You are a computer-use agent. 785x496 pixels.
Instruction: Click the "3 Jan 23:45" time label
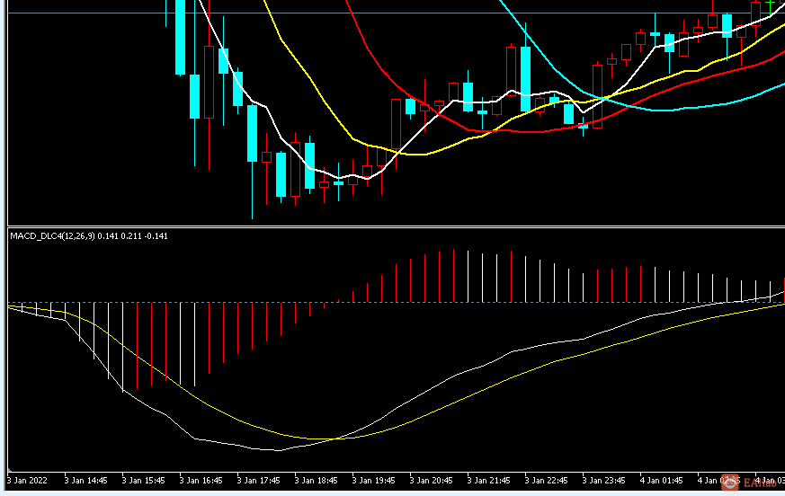604,481
